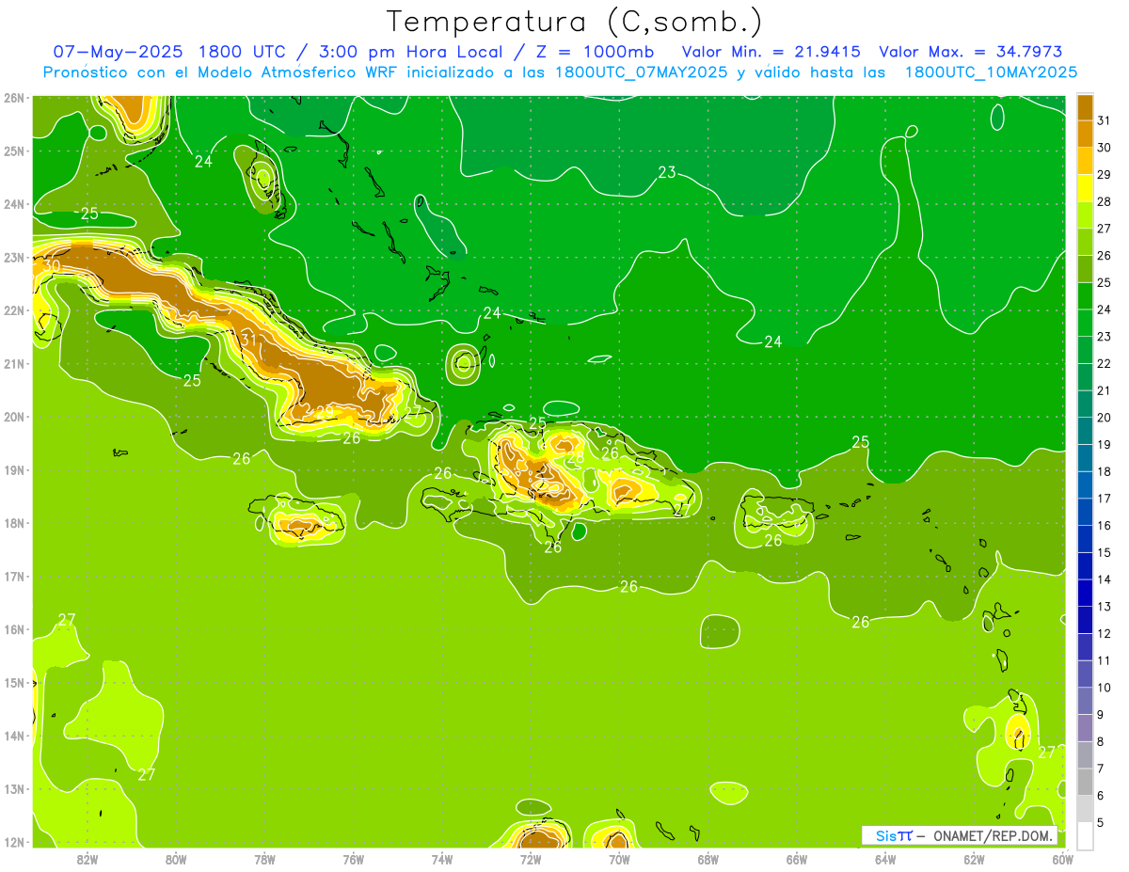Screen dimensions: 1129x872
Task: Select the initialization time '1800UTC_07MAY2025'
Action: [642, 72]
